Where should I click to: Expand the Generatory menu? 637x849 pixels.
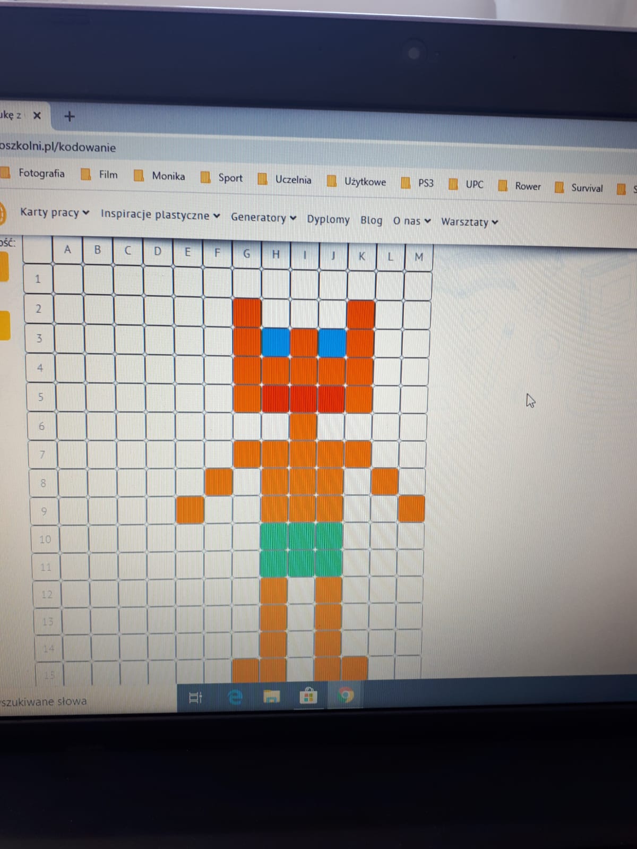coord(263,217)
